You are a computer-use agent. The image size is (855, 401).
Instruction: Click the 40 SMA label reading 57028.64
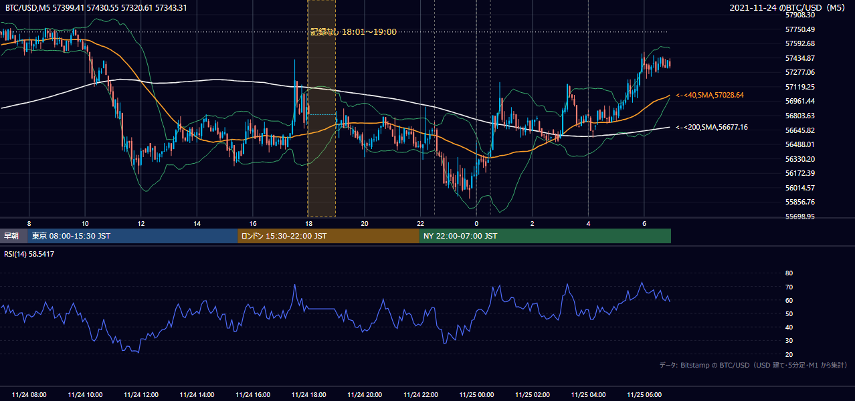click(x=710, y=96)
